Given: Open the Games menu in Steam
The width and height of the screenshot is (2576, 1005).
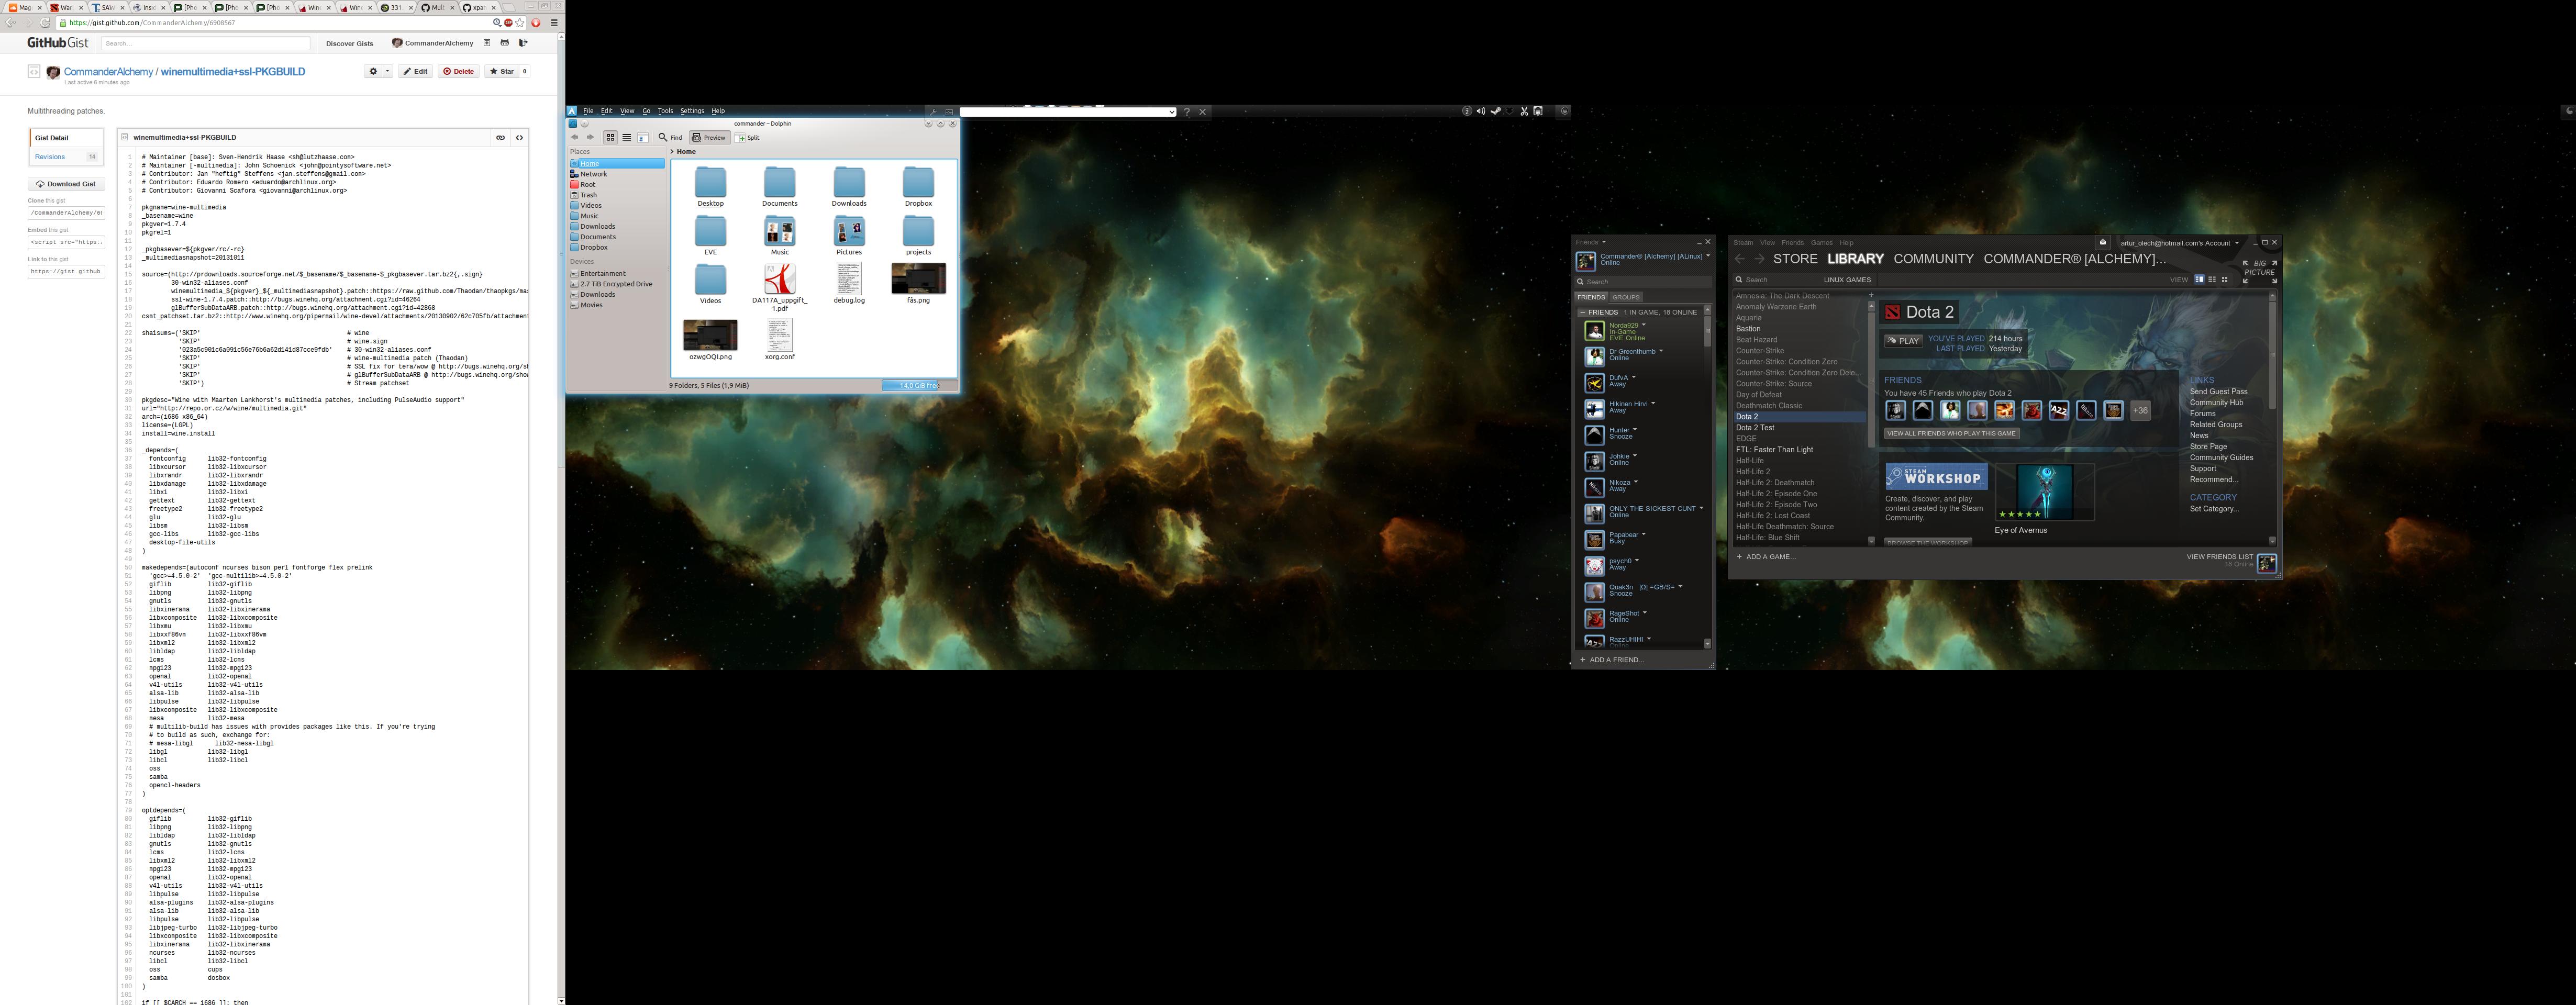Looking at the screenshot, I should tap(1822, 243).
